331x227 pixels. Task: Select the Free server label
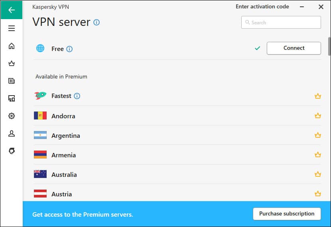tap(57, 49)
